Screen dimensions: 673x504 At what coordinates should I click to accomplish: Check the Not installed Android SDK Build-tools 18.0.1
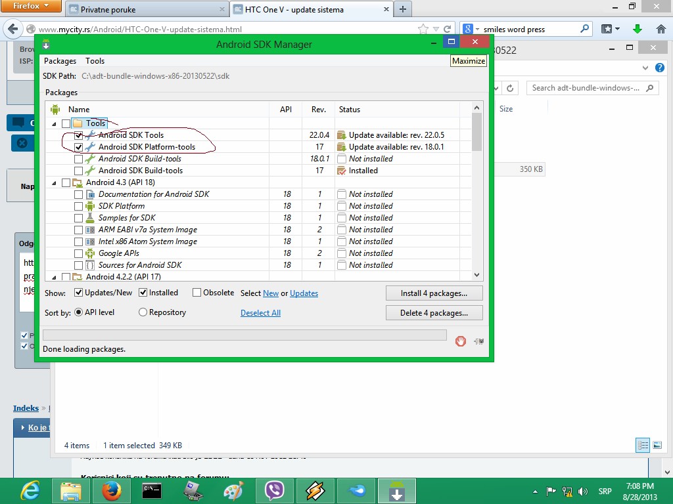pos(78,159)
